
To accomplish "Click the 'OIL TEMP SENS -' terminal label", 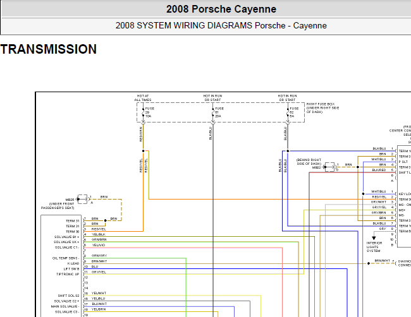I will pyautogui.click(x=66, y=258).
